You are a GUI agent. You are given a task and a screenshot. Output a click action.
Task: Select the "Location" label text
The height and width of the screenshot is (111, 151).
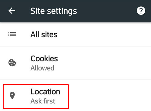click(45, 91)
